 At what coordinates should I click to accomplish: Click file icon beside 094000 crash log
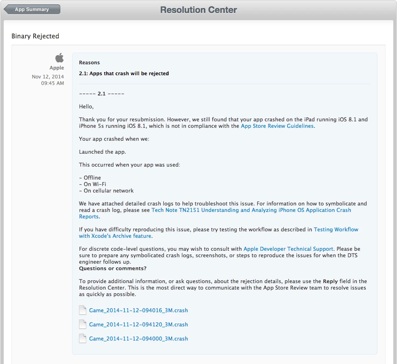pos(83,339)
